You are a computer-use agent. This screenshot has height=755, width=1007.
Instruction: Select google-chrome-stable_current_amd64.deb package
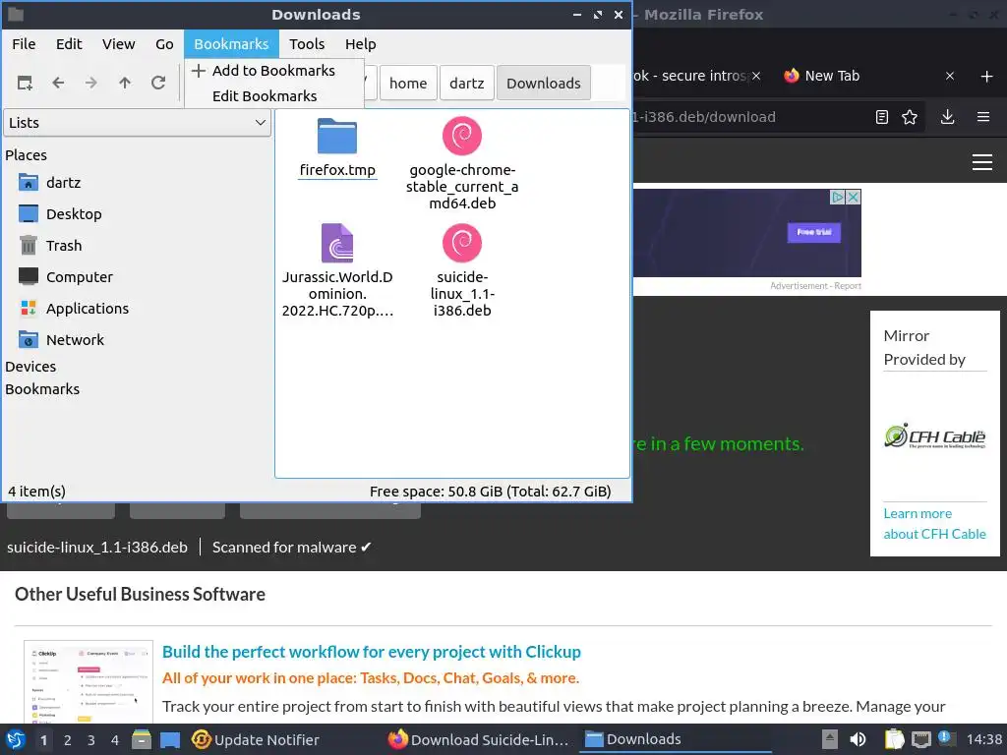462,136
